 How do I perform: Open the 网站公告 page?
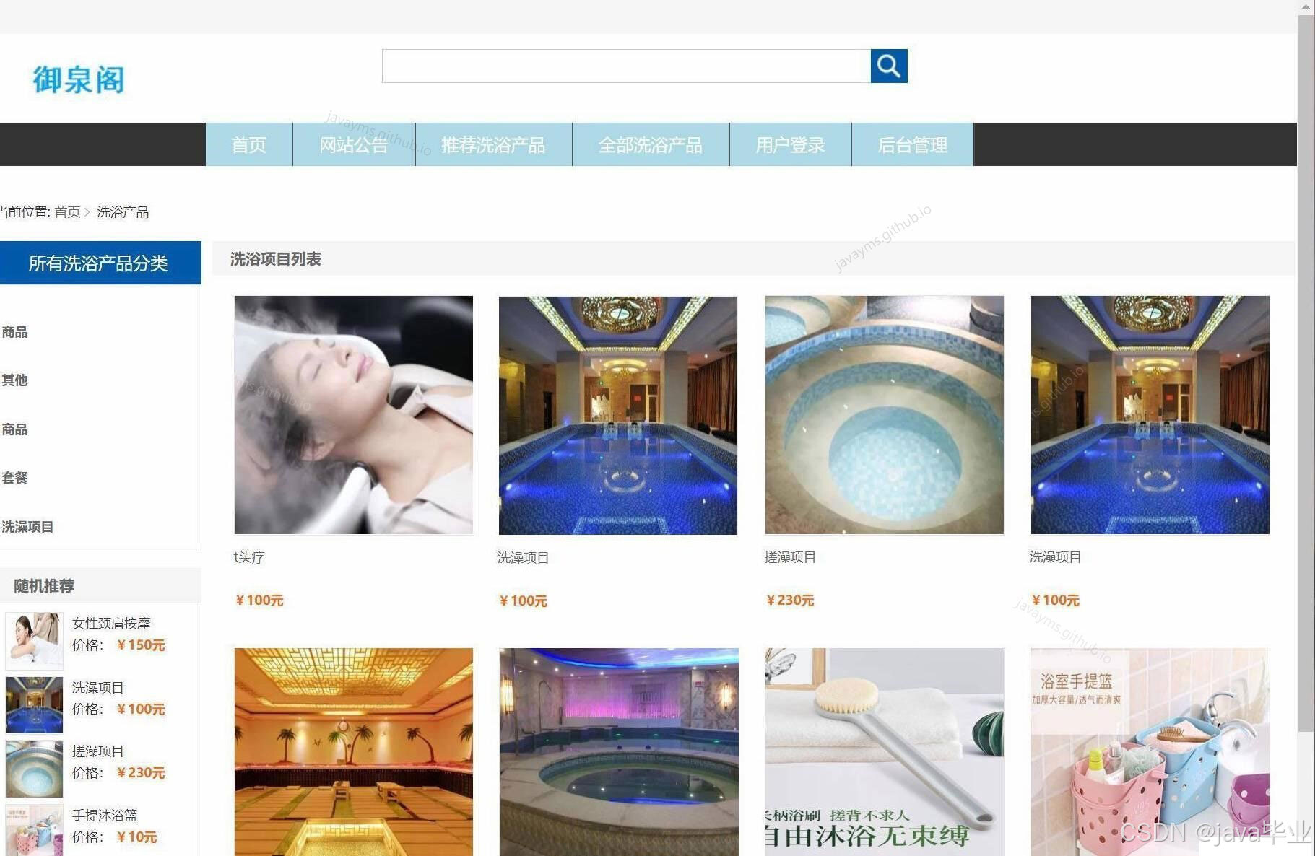point(352,144)
